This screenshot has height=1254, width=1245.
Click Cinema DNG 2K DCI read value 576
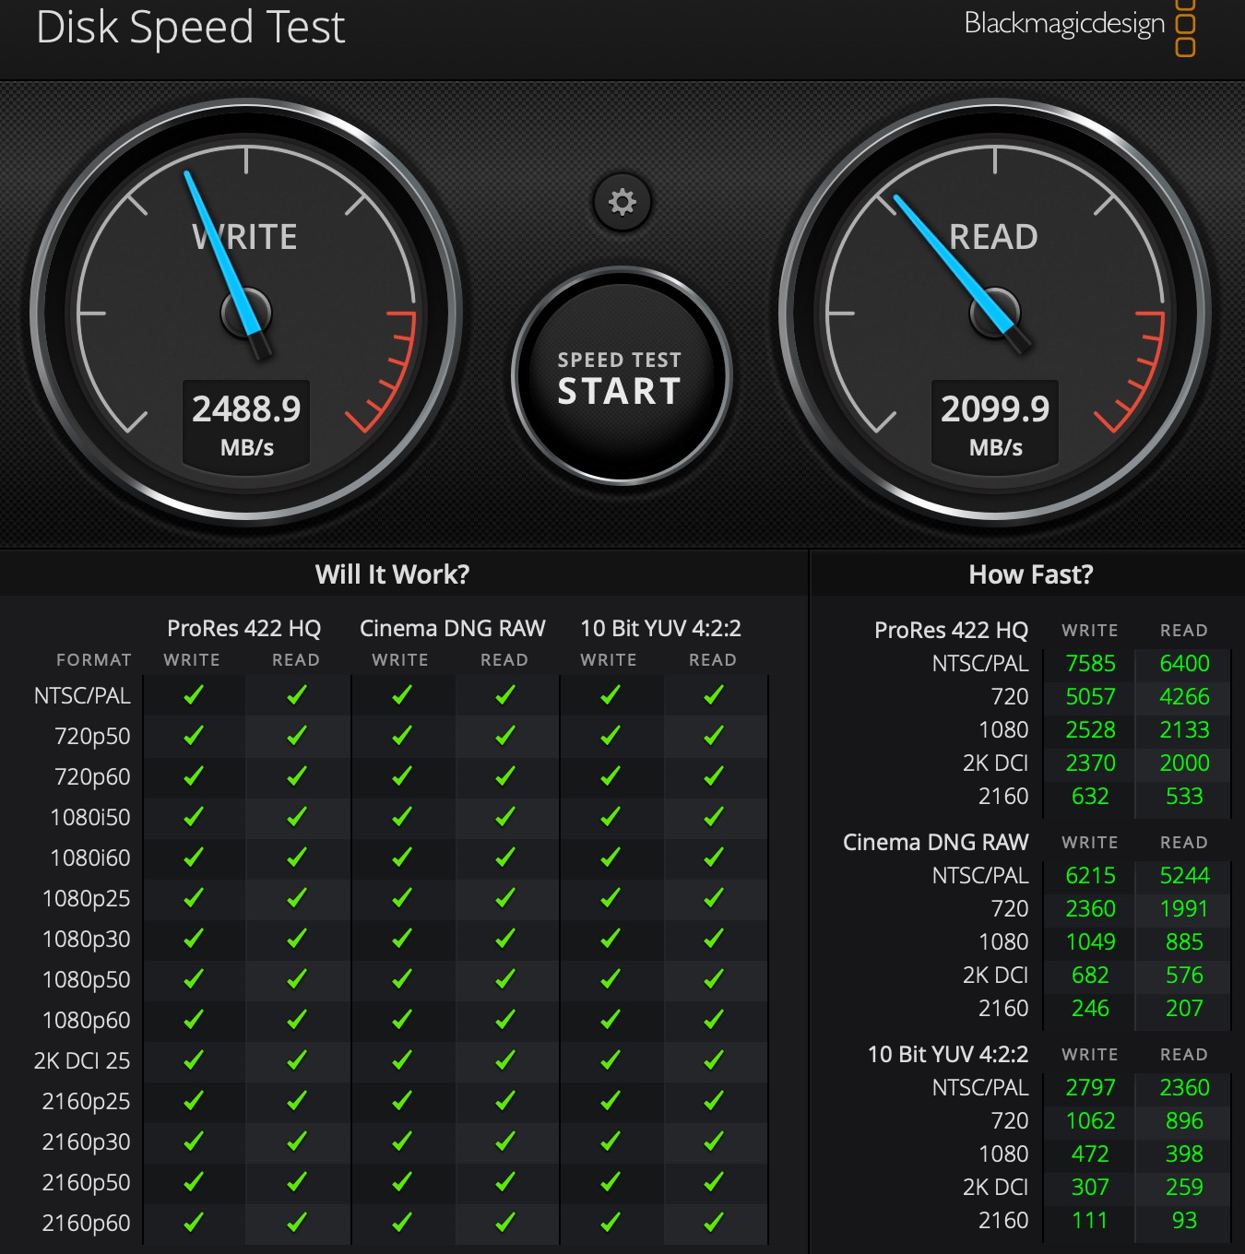[x=1184, y=976]
